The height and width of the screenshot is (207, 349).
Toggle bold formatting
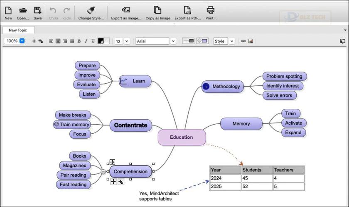(x=79, y=41)
